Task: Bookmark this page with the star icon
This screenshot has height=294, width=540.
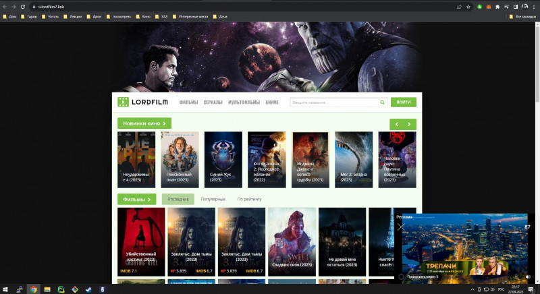Action: (x=468, y=7)
